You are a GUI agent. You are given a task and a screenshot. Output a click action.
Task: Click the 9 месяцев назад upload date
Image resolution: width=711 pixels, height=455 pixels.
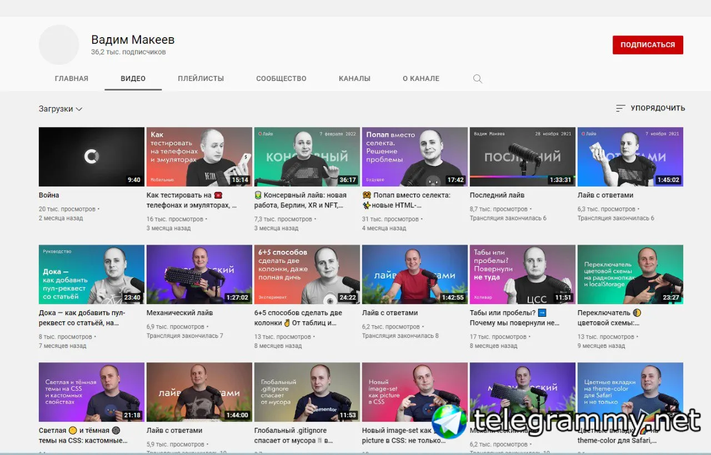602,346
